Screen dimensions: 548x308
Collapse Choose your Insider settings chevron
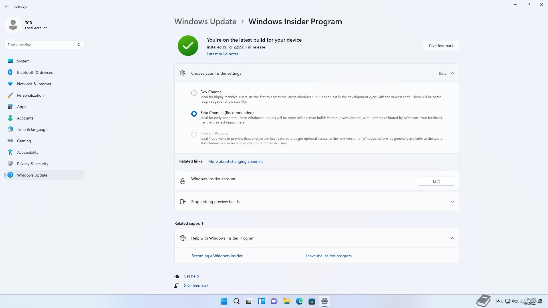453,73
